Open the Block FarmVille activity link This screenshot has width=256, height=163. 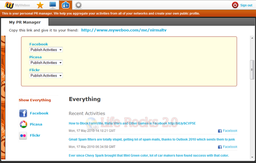point(132,123)
